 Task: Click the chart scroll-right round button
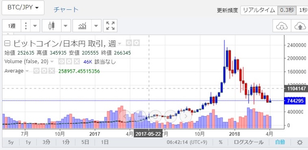click(x=186, y=117)
